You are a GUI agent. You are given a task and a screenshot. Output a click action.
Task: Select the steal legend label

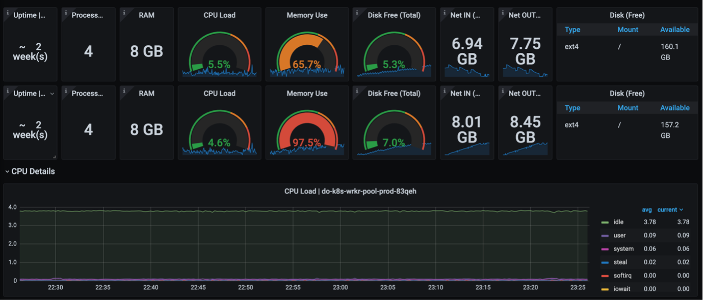pos(620,262)
